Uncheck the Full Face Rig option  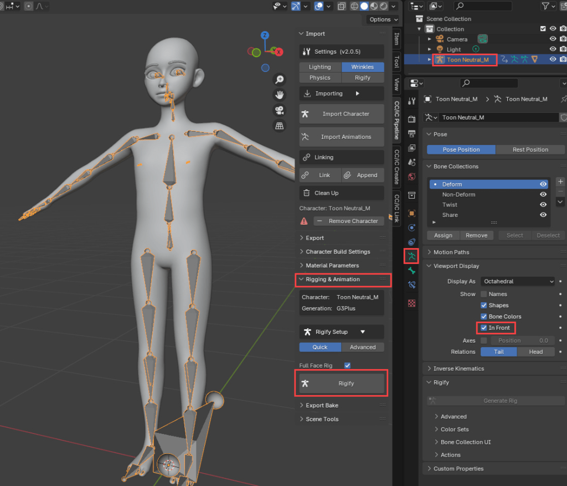pyautogui.click(x=348, y=365)
